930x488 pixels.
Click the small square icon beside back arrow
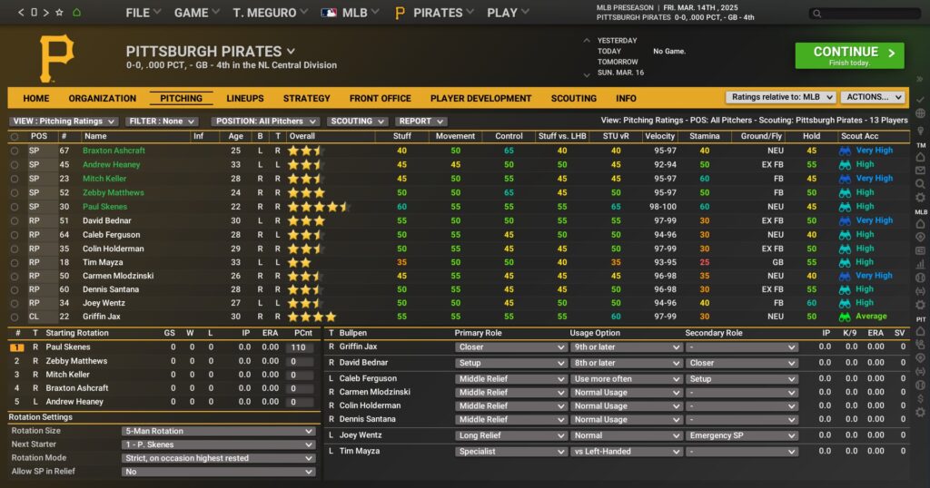(34, 13)
